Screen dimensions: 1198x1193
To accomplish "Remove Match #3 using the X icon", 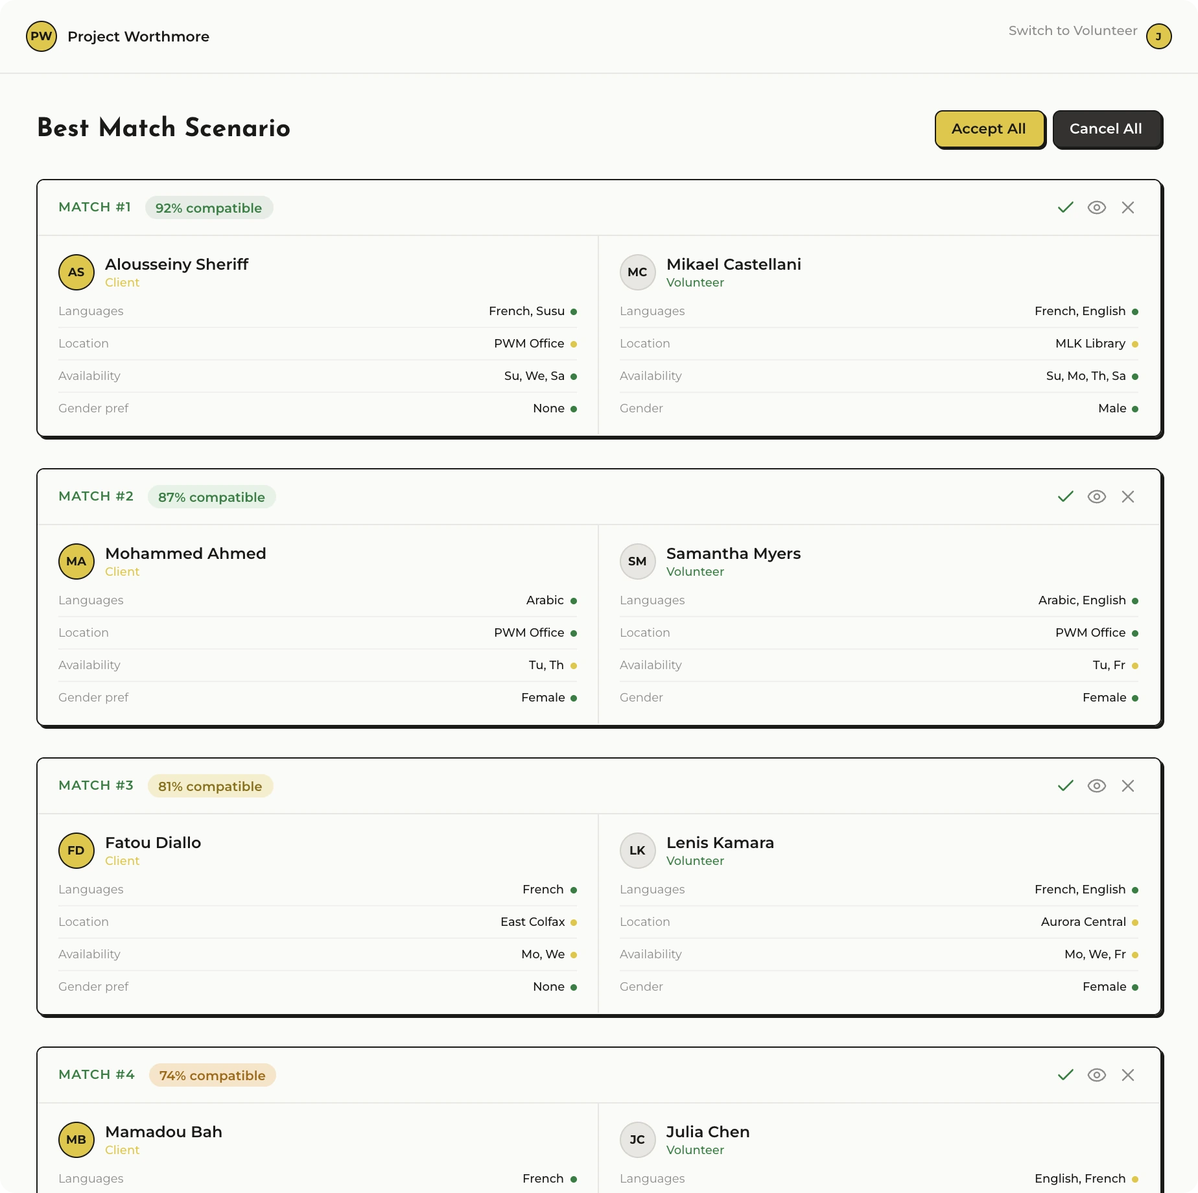I will coord(1127,786).
